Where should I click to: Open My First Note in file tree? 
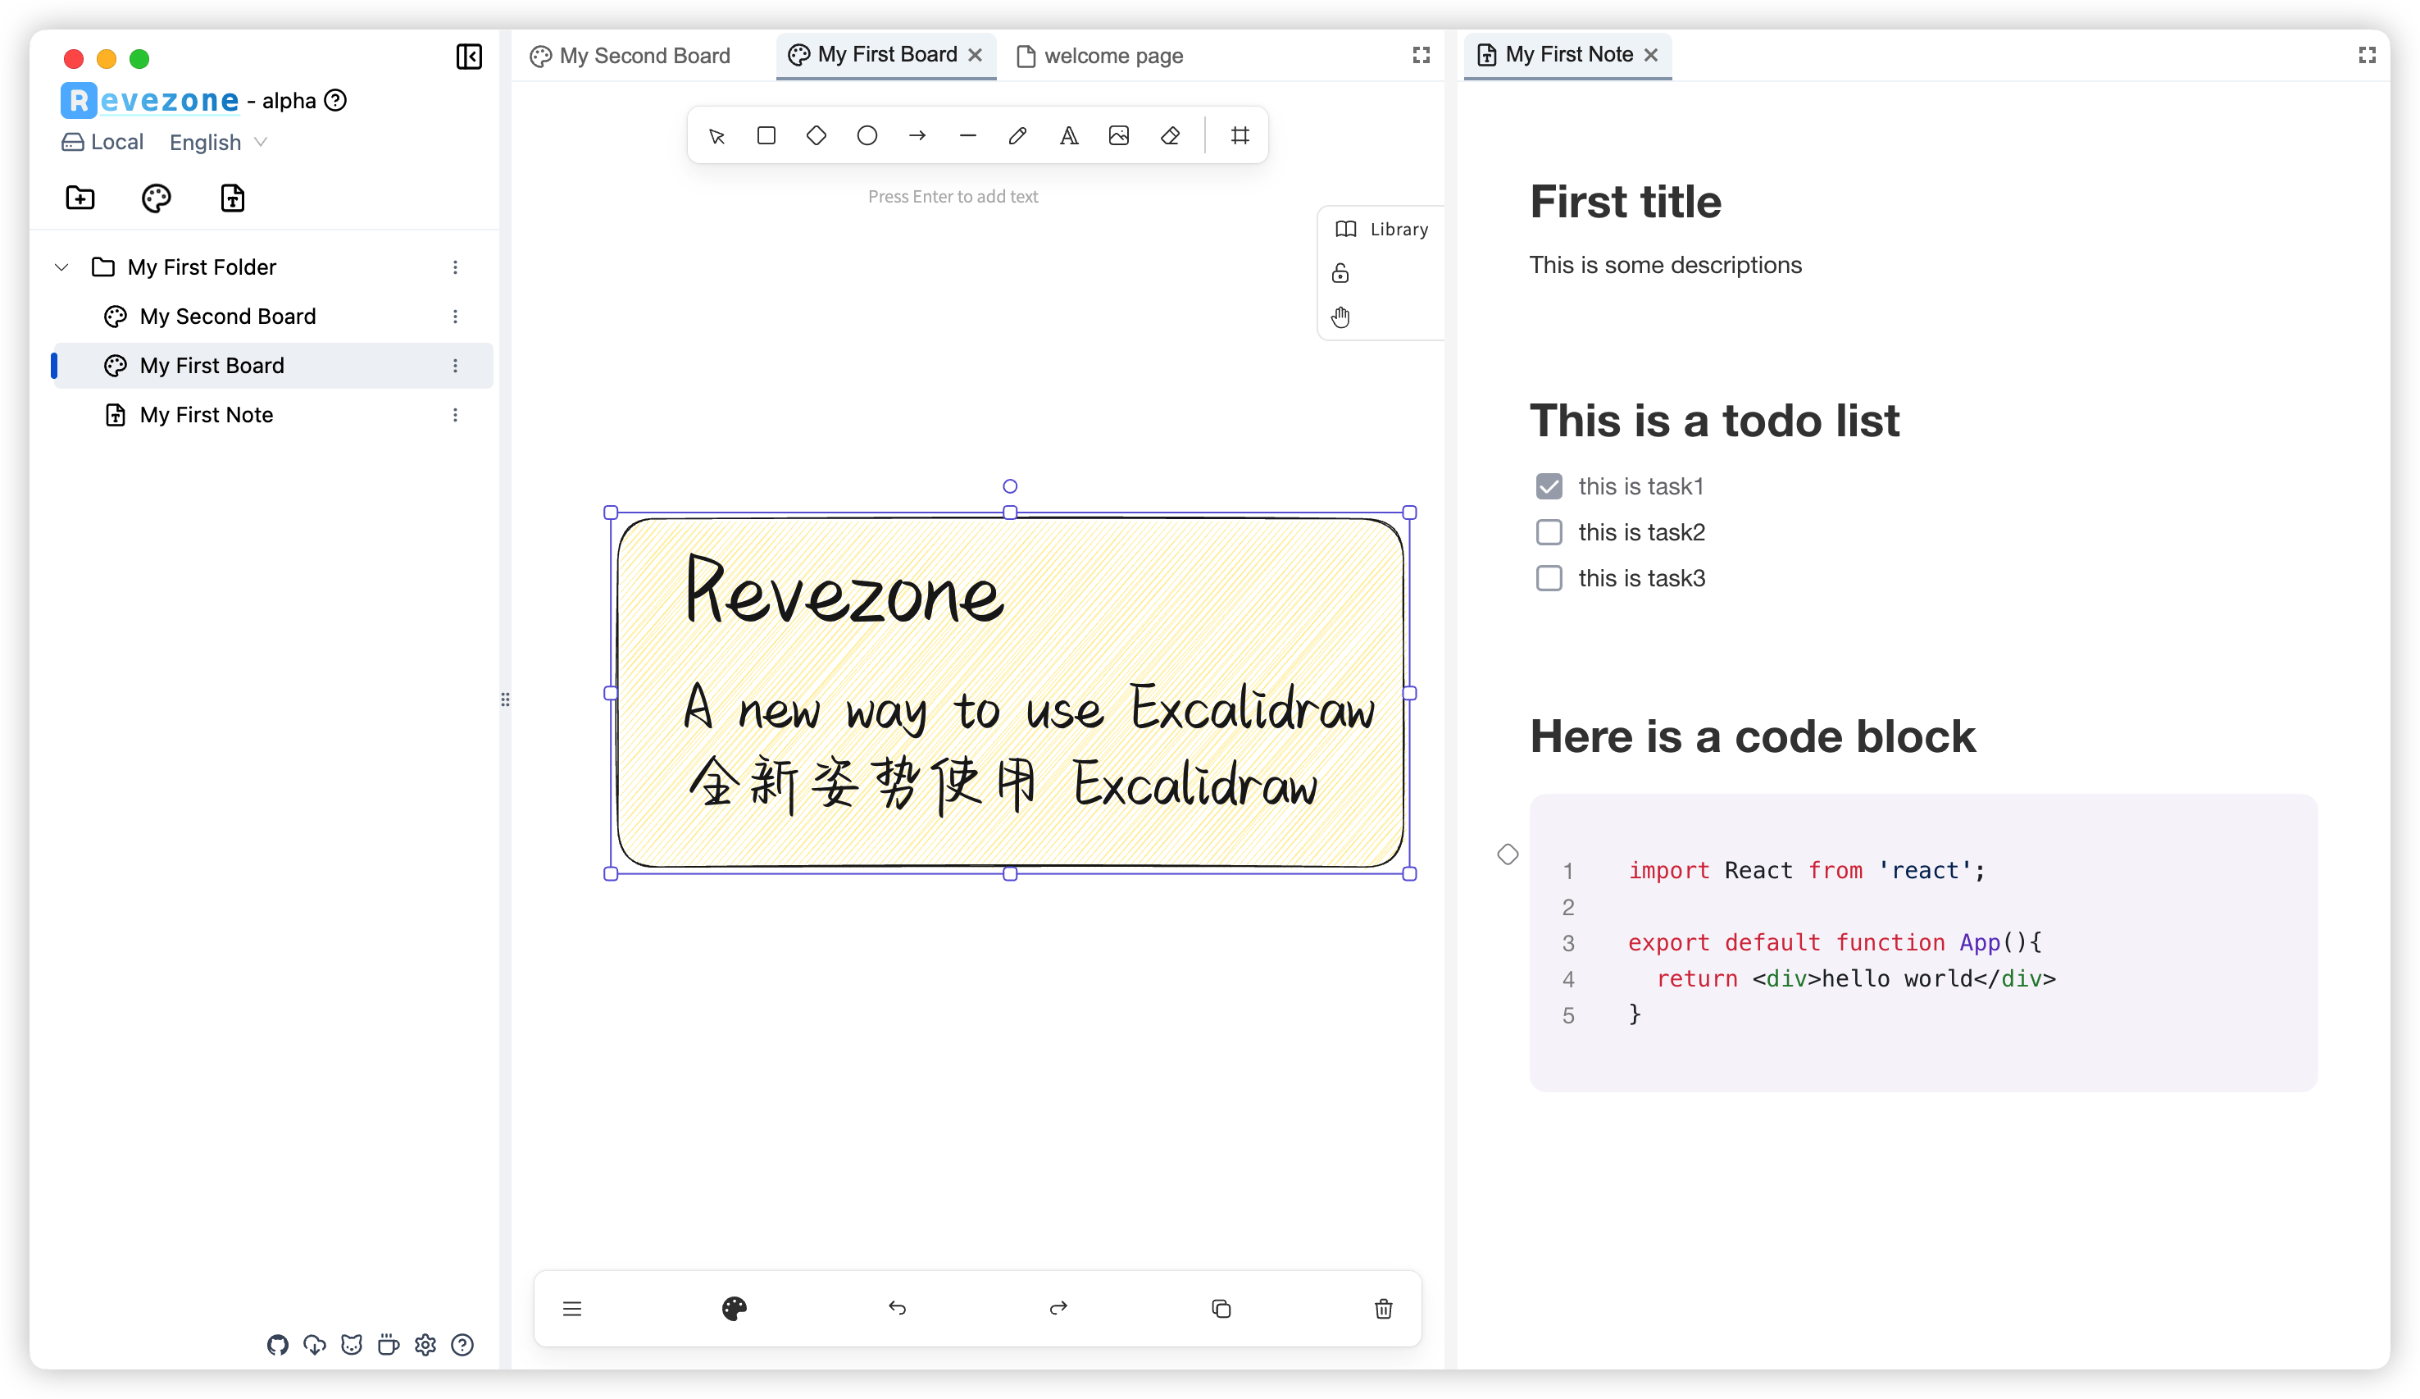tap(207, 415)
